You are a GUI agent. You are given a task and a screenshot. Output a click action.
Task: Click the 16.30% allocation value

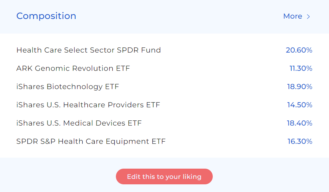(x=300, y=141)
